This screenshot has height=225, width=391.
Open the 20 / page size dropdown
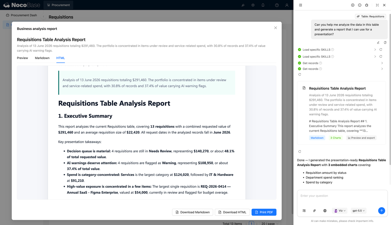[x=270, y=223]
